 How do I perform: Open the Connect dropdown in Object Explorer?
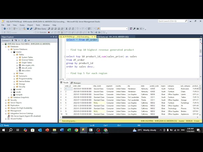6,41
